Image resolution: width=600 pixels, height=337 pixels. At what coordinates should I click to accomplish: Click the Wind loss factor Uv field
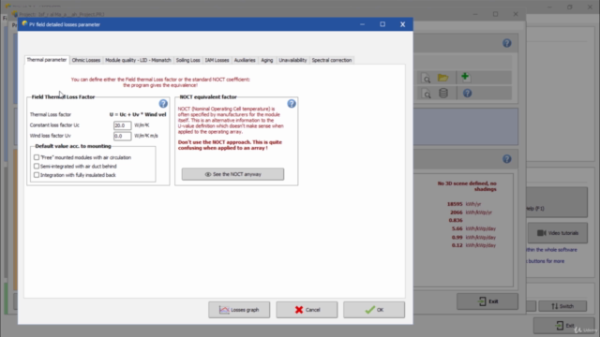123,136
